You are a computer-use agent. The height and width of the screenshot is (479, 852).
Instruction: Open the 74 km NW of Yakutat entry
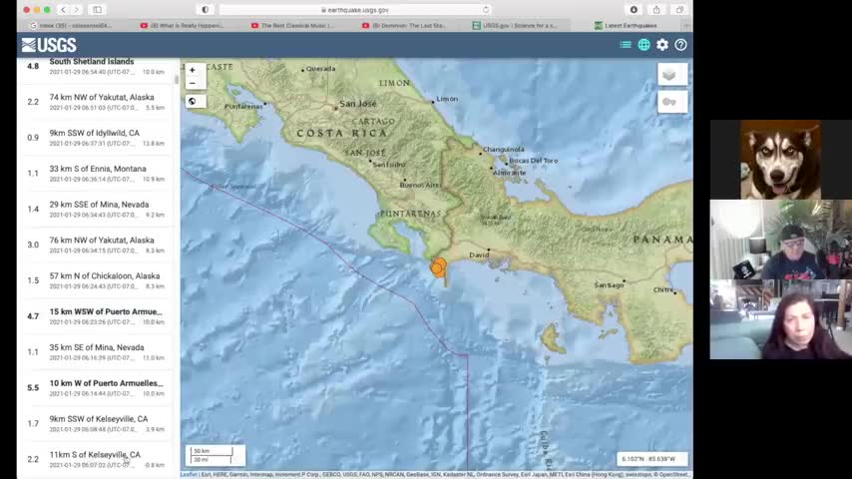pos(95,102)
